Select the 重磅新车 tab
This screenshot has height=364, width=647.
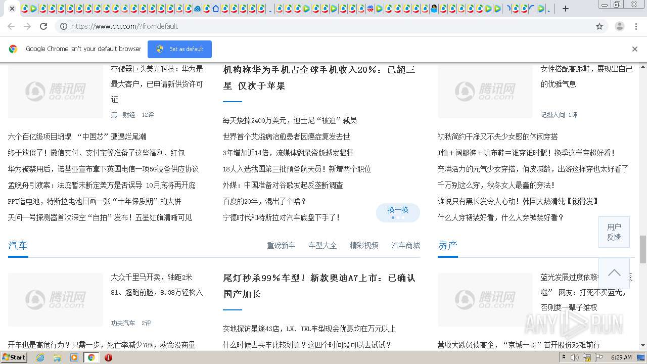(281, 245)
